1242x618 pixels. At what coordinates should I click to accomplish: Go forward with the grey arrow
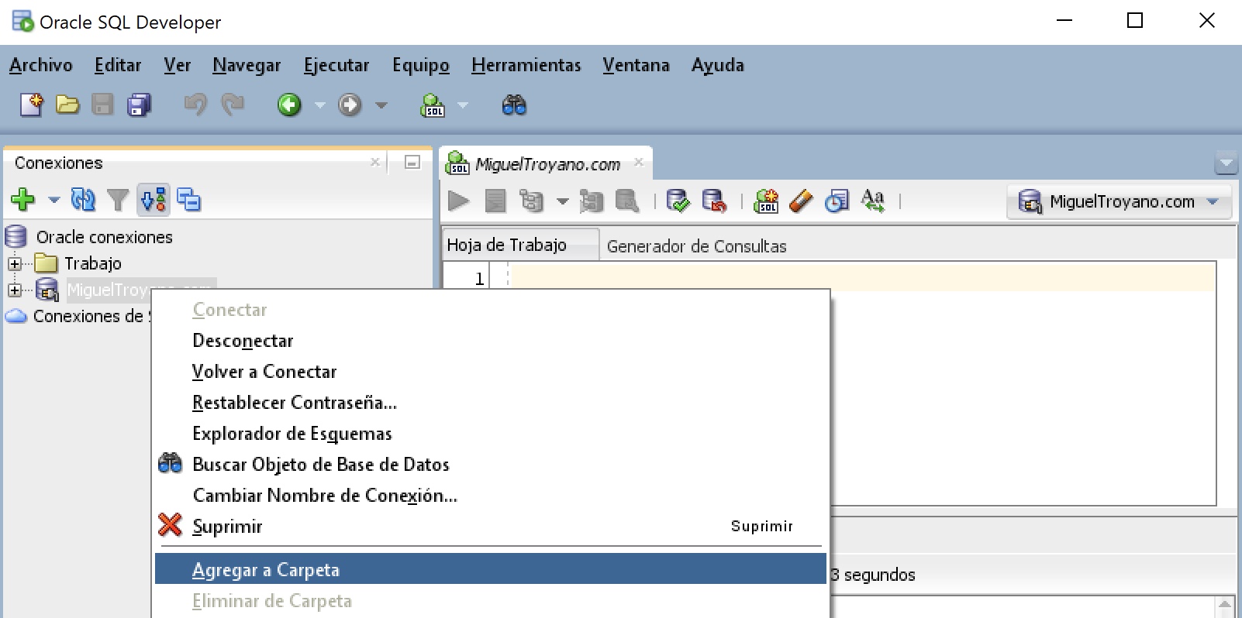point(350,105)
